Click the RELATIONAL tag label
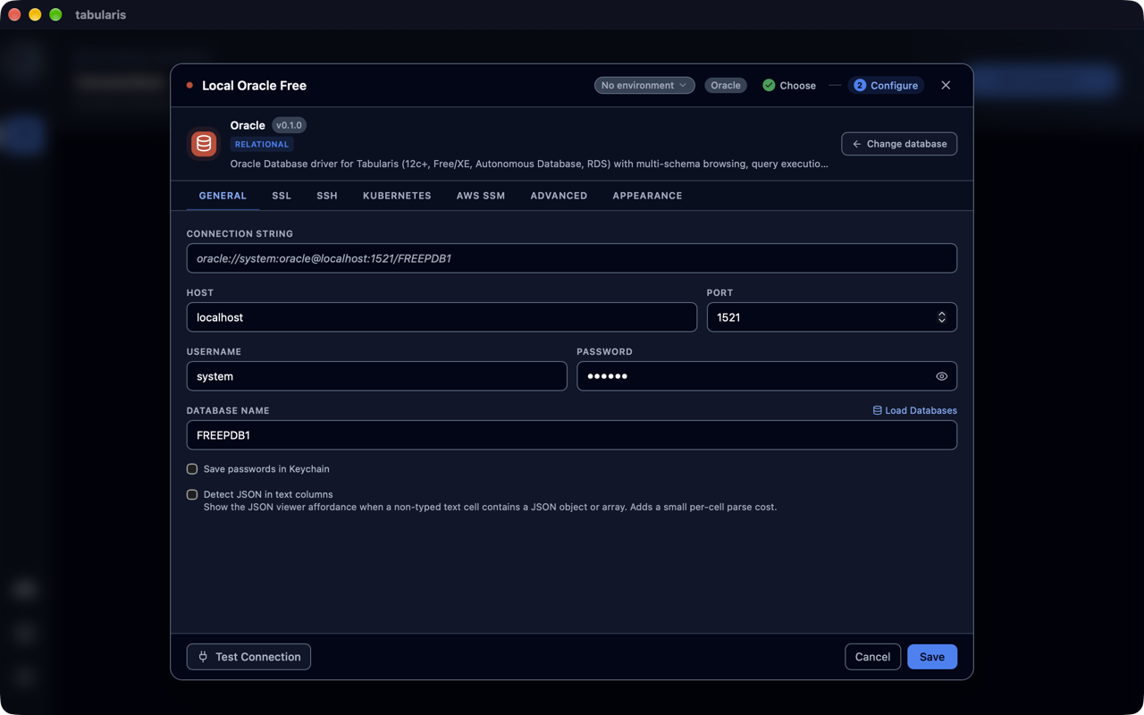 tap(262, 144)
